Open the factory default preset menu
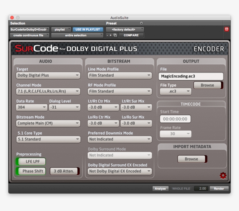The height and width of the screenshot is (211, 239). [x=125, y=29]
